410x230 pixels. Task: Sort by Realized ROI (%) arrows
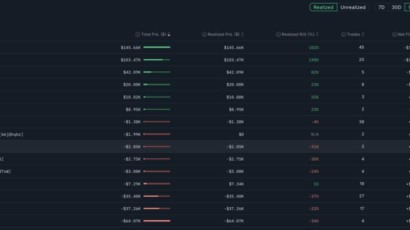coord(317,34)
